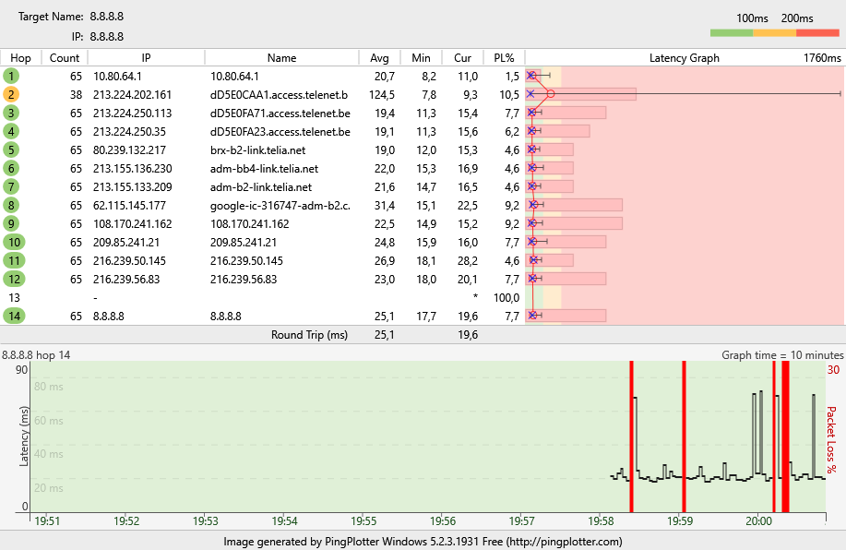The height and width of the screenshot is (550, 846).
Task: Click the 'Graph time = 10 minutes' label
Action: (x=781, y=355)
